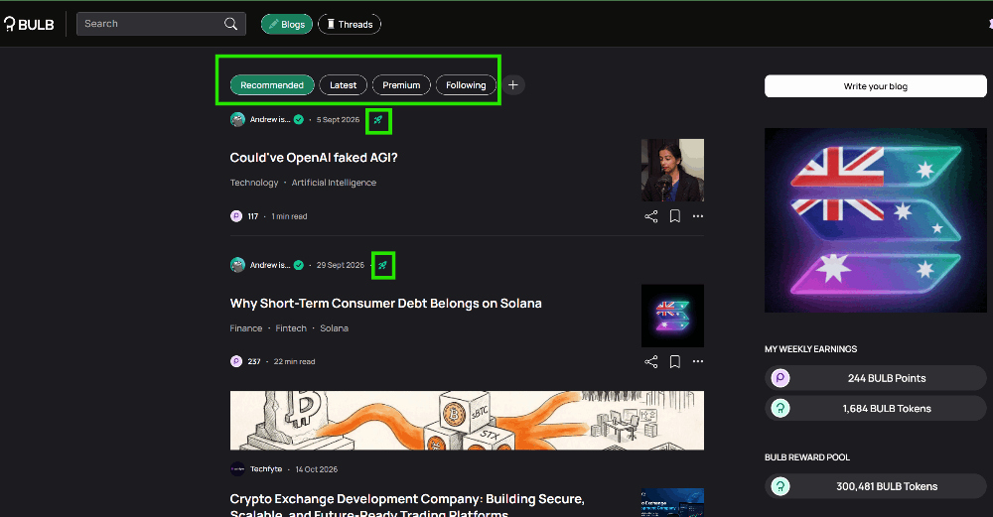Switch to the Threads section
993x517 pixels.
350,24
